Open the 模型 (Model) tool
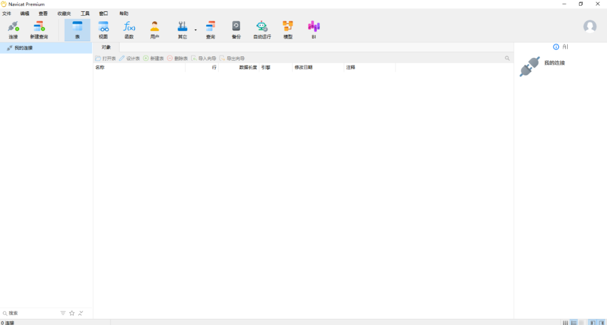Screen dimensions: 607x325 288,29
